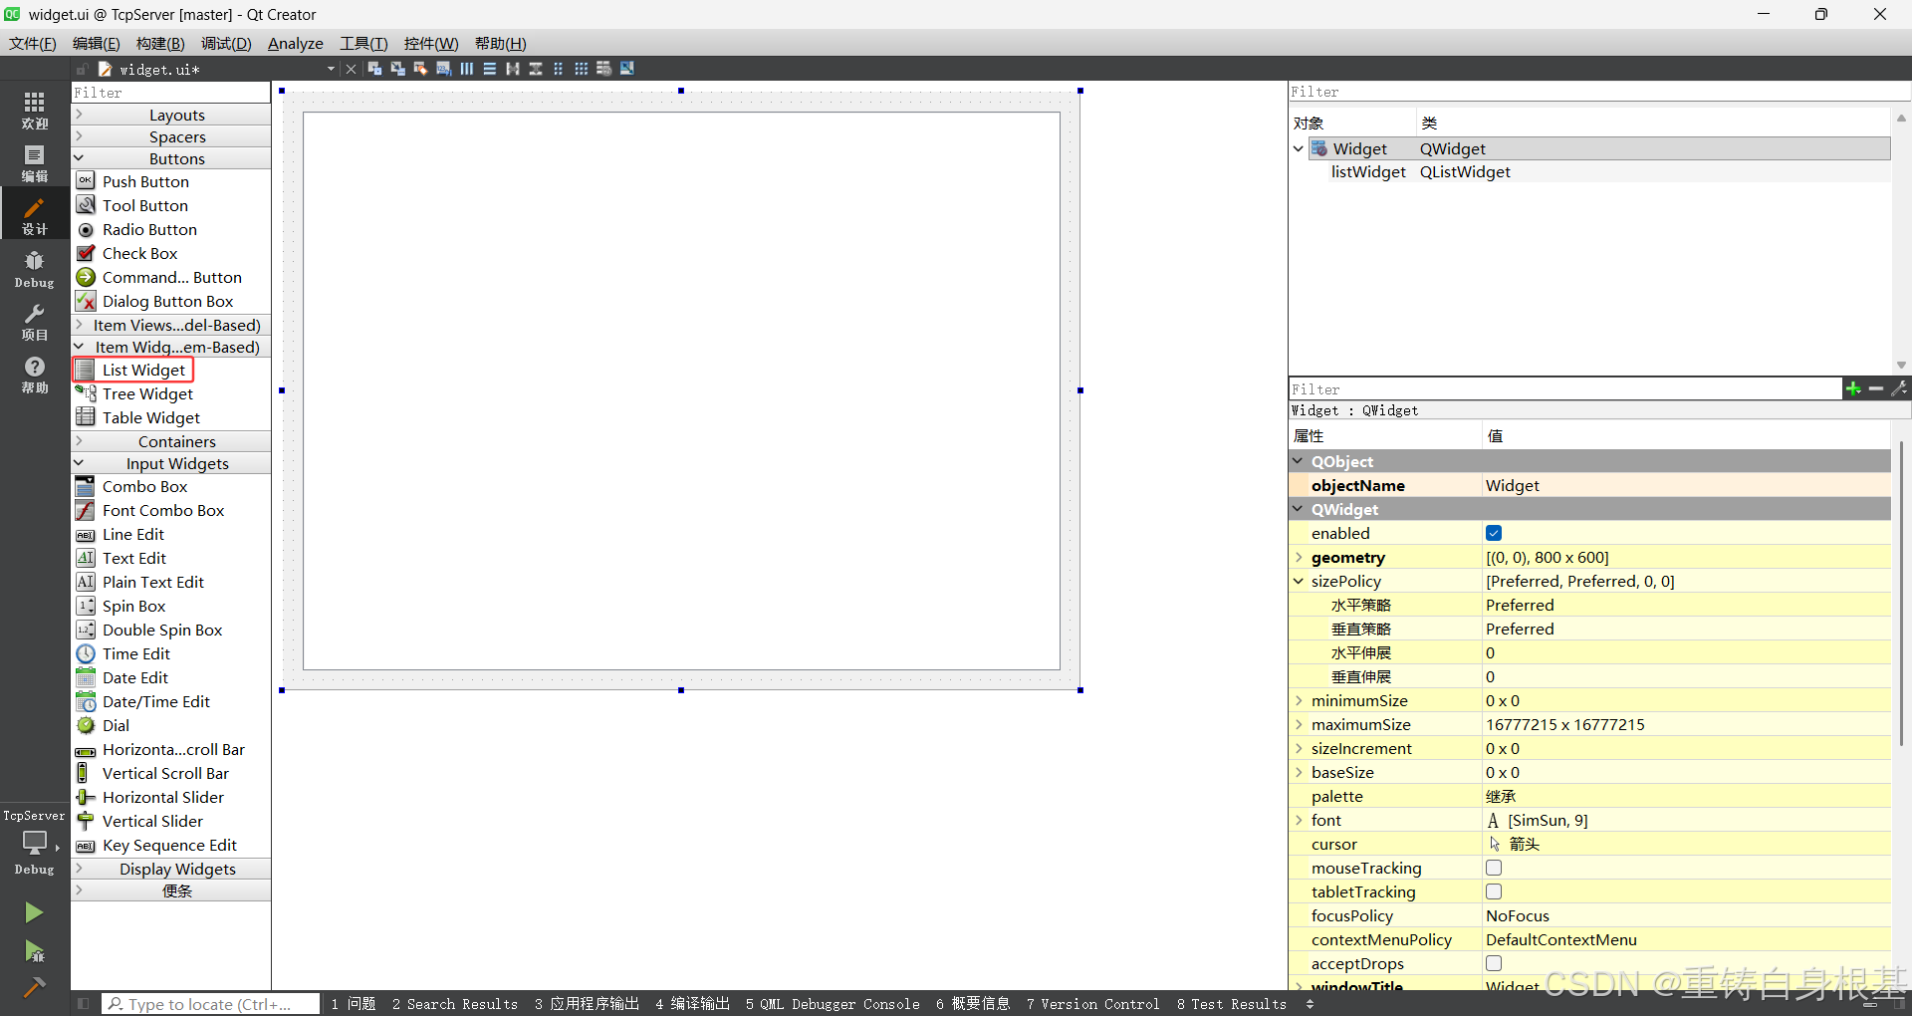Apply Lay Out Horizontally in Splitter
Screen dimensions: 1912x1016
pyautogui.click(x=512, y=69)
